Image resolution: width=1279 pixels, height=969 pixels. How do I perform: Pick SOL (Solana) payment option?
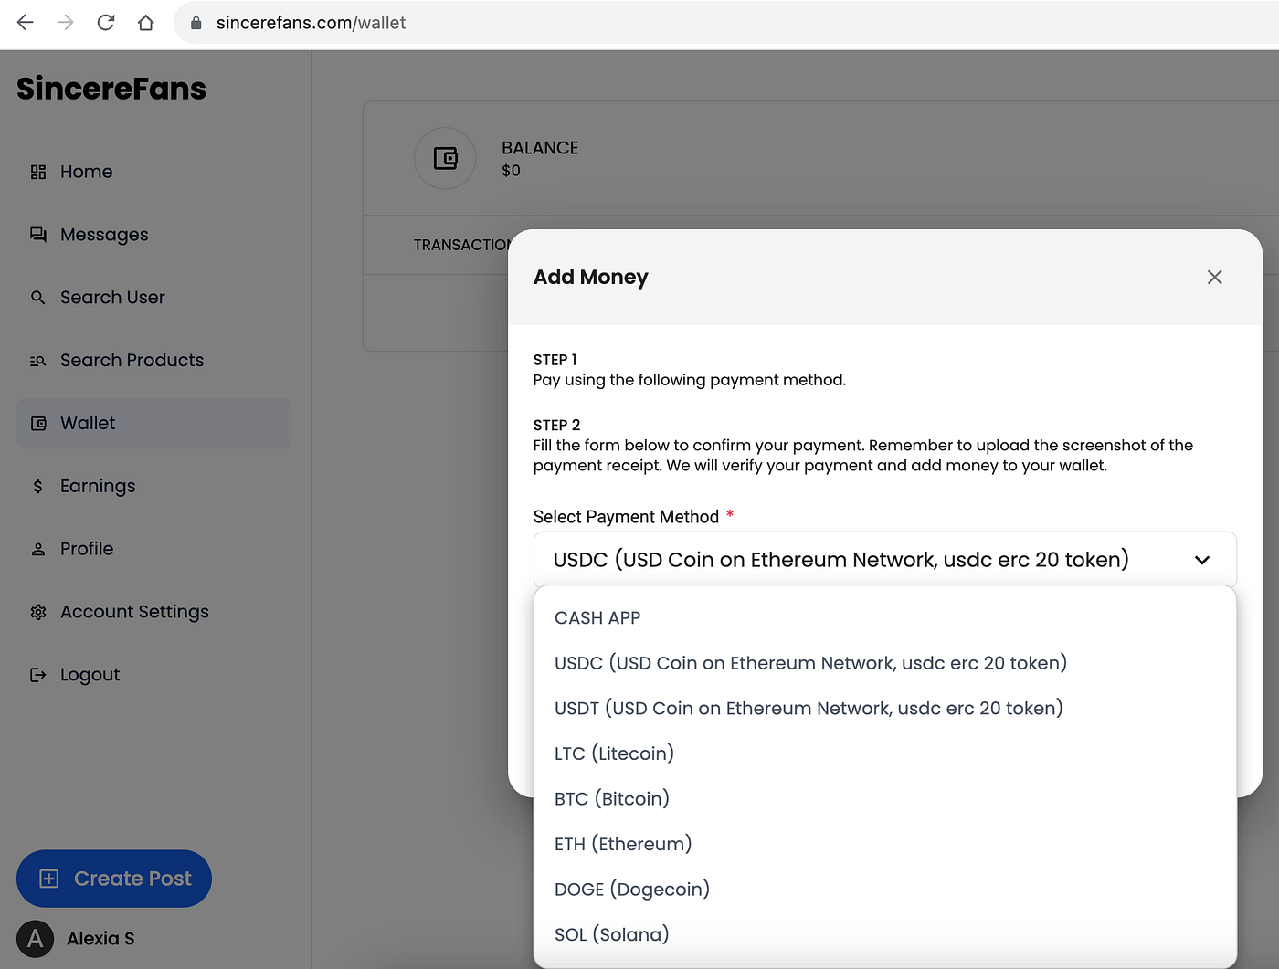[610, 934]
